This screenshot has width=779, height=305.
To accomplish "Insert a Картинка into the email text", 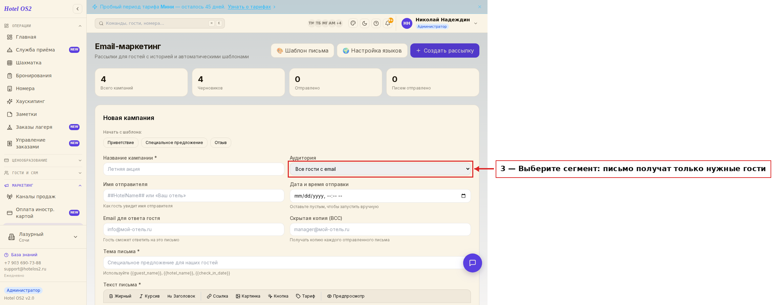I will click(248, 296).
